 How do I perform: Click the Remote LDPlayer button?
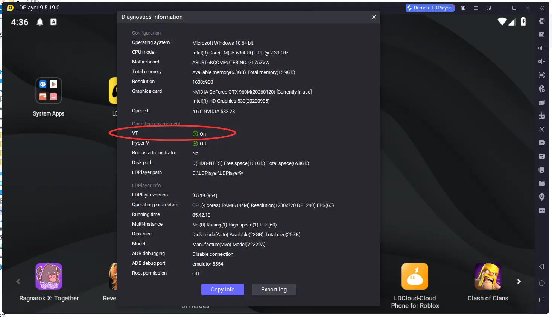pos(430,8)
